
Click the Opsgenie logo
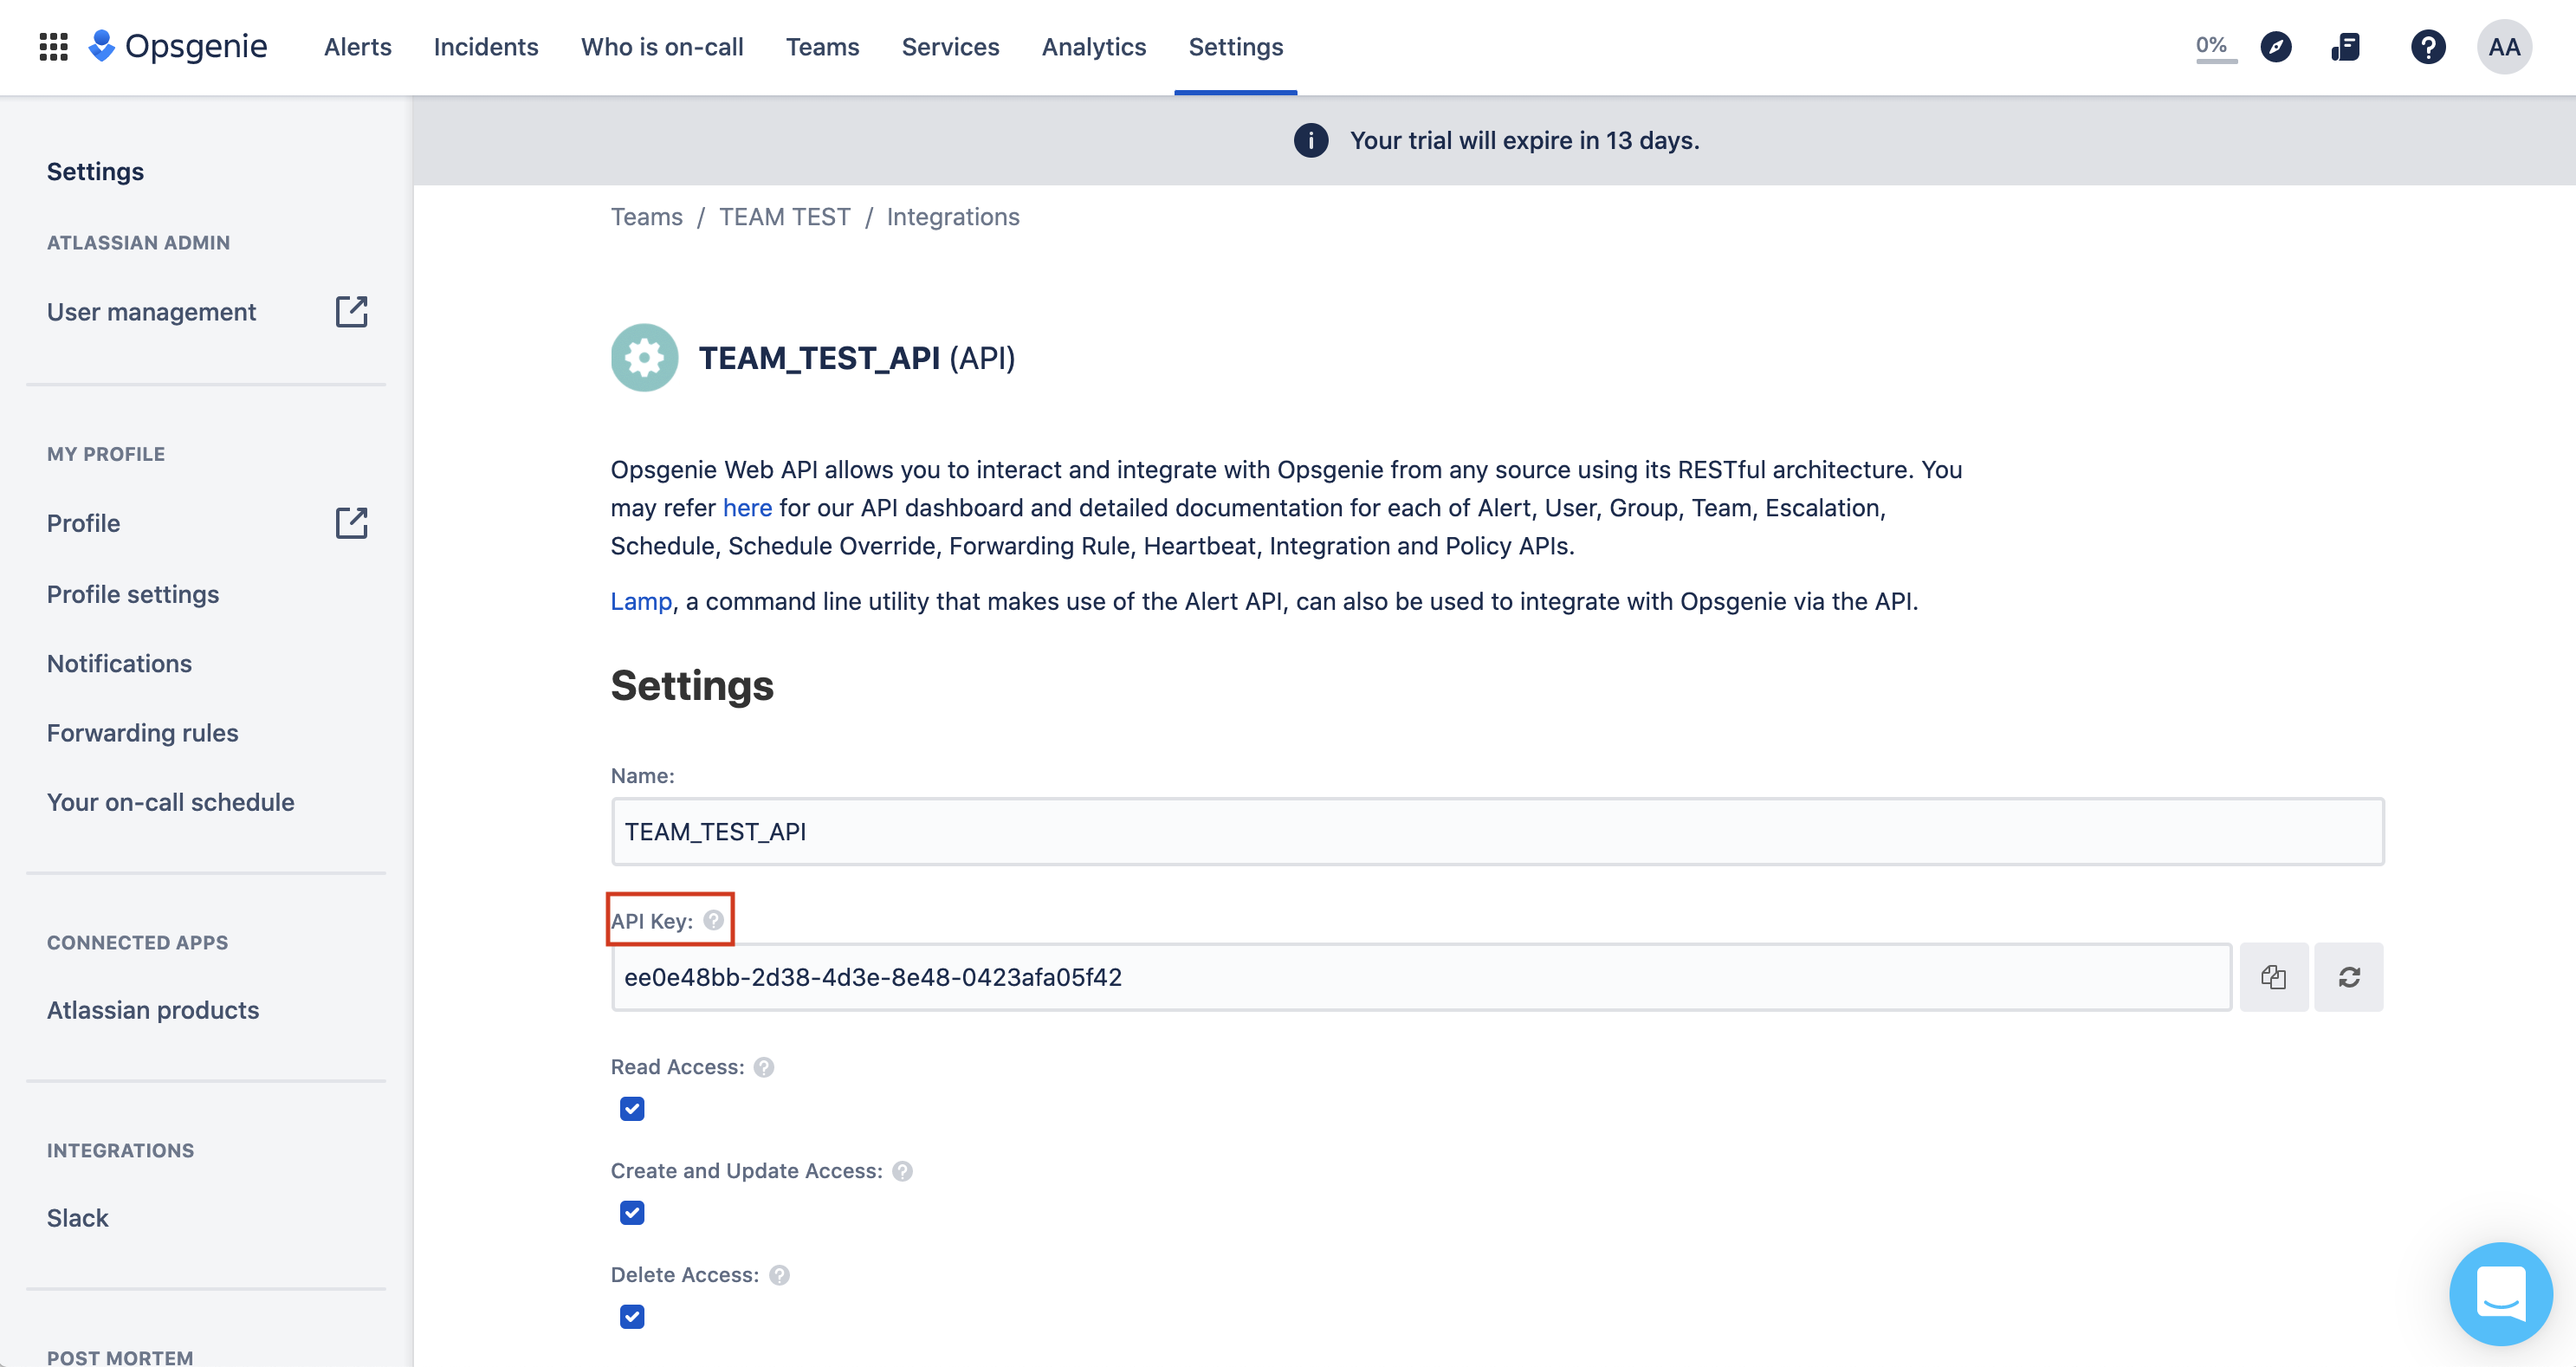(180, 46)
